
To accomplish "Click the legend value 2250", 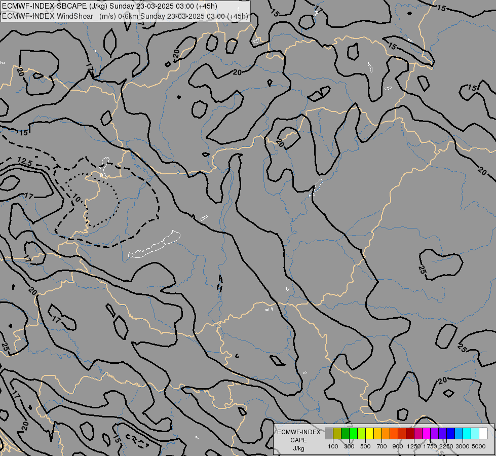I will pyautogui.click(x=446, y=446).
